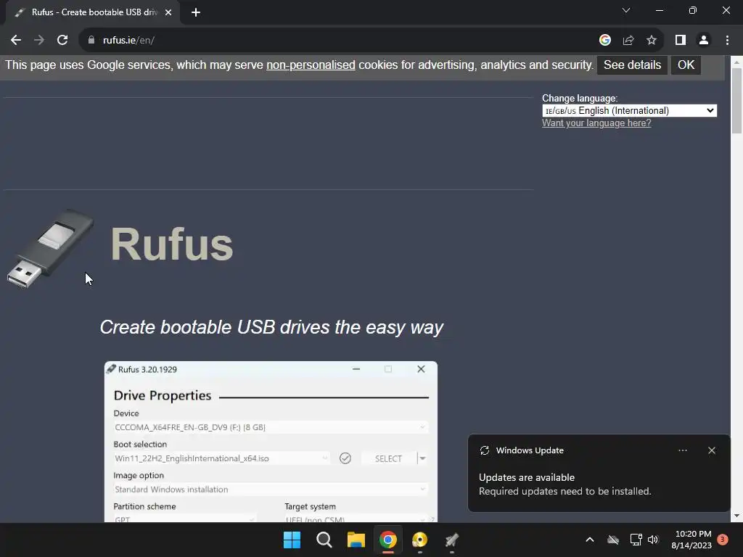This screenshot has width=743, height=557.
Task: Open Chrome side panel
Action: [681, 41]
